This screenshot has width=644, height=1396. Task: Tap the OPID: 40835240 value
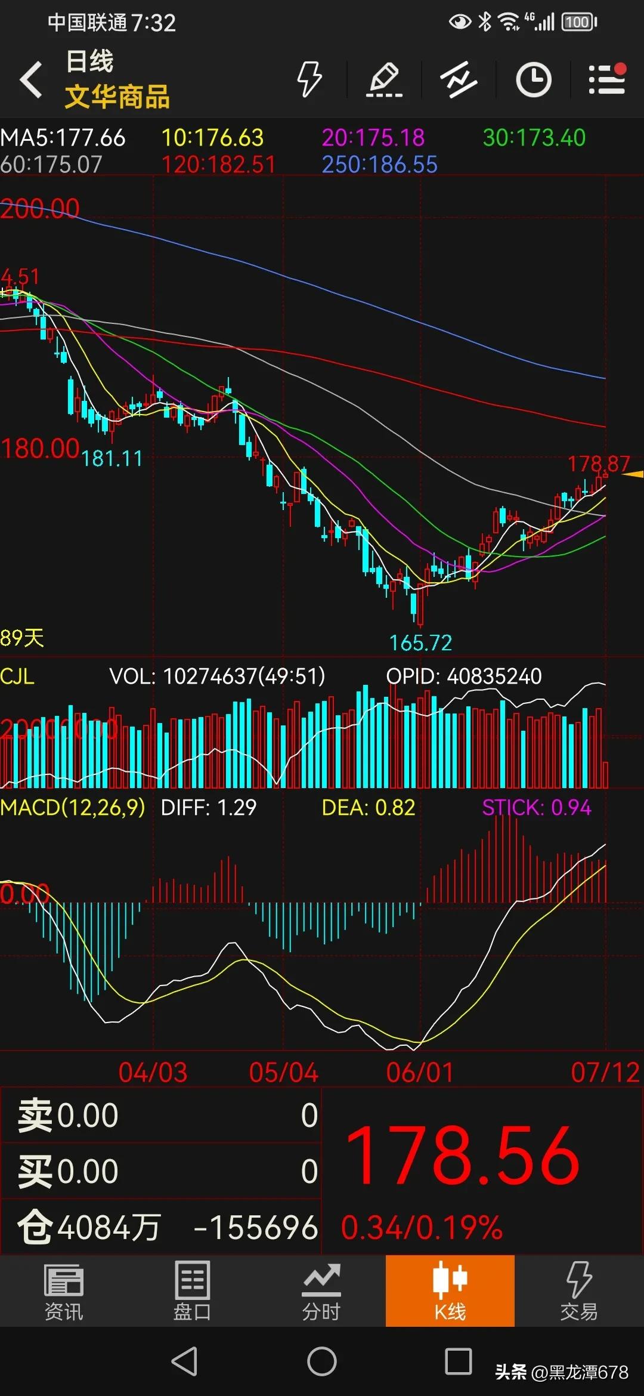click(464, 677)
